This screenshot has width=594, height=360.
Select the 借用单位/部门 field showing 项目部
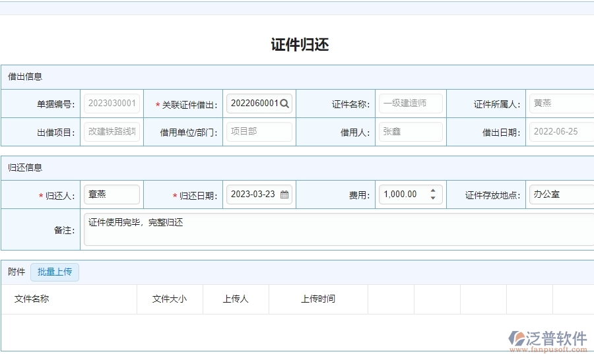tap(259, 132)
